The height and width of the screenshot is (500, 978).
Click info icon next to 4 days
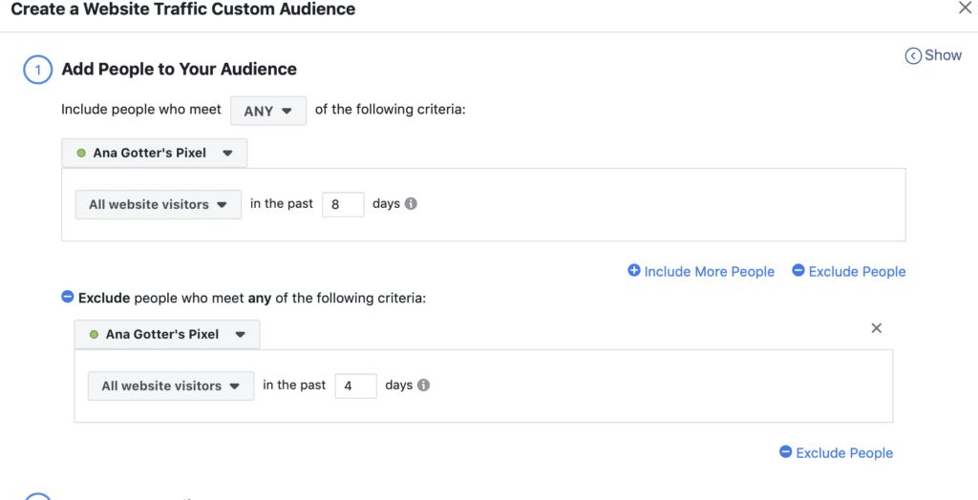(x=423, y=385)
